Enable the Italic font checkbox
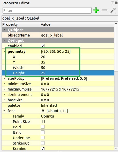Viewport: 118px width, 152px height. (43, 132)
